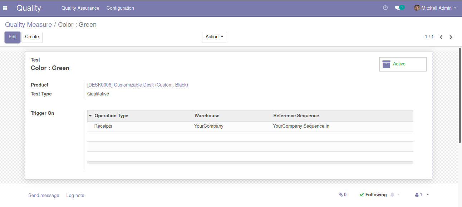Viewport: 462px width, 207px height.
Task: Toggle the Following subscription status
Action: tap(373, 195)
